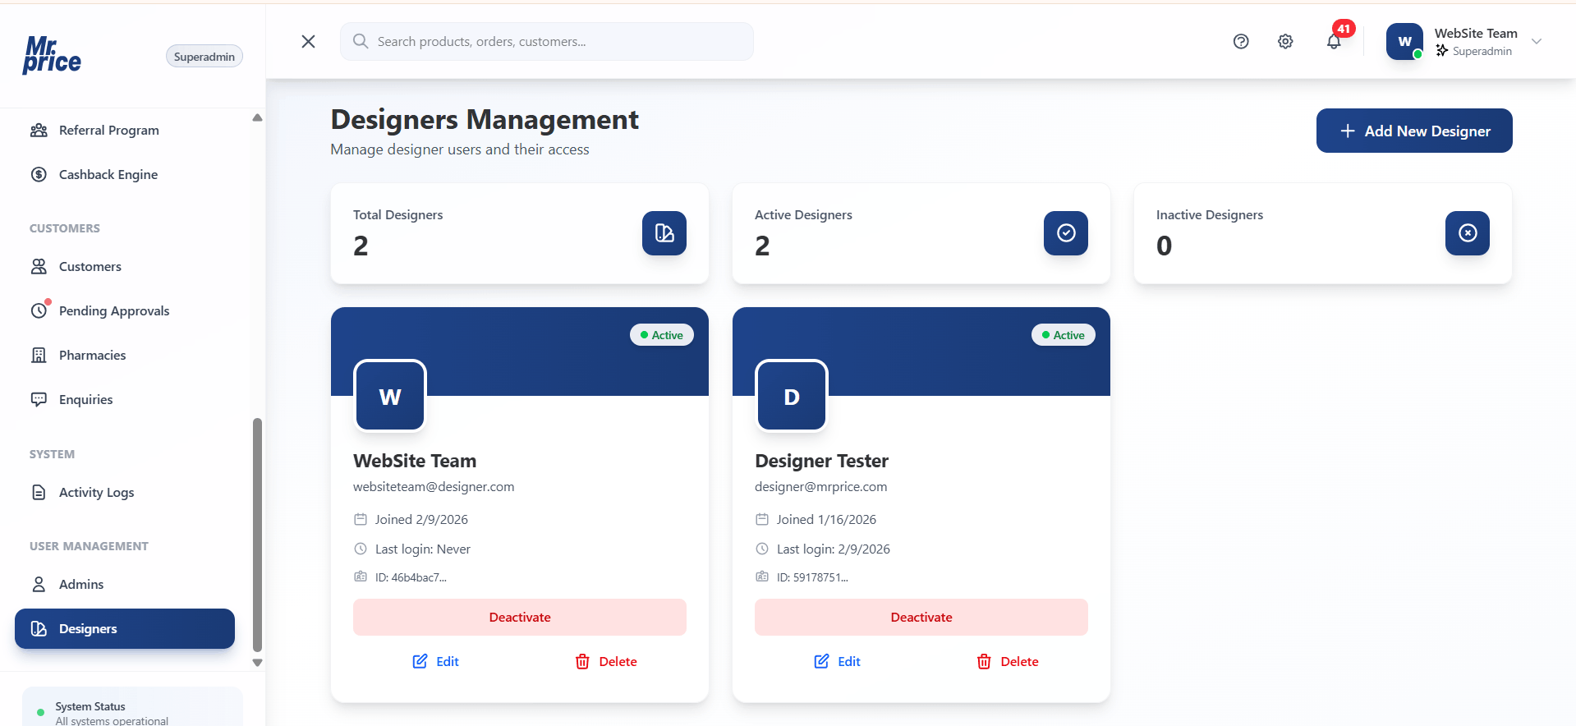Click trash icon for Designer Tester
1576x726 pixels.
click(x=984, y=661)
